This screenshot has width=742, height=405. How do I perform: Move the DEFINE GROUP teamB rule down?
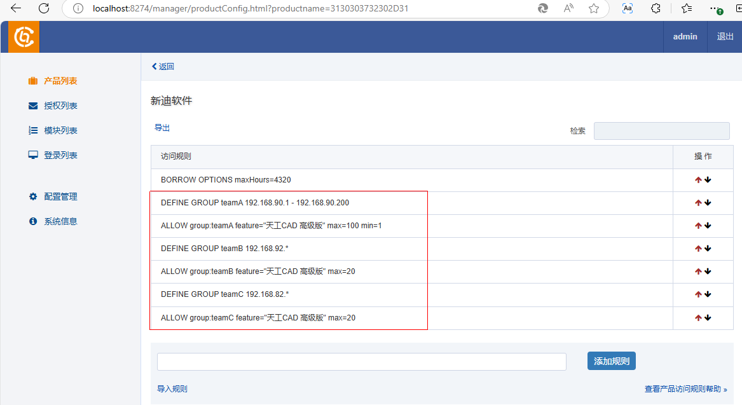click(x=708, y=249)
